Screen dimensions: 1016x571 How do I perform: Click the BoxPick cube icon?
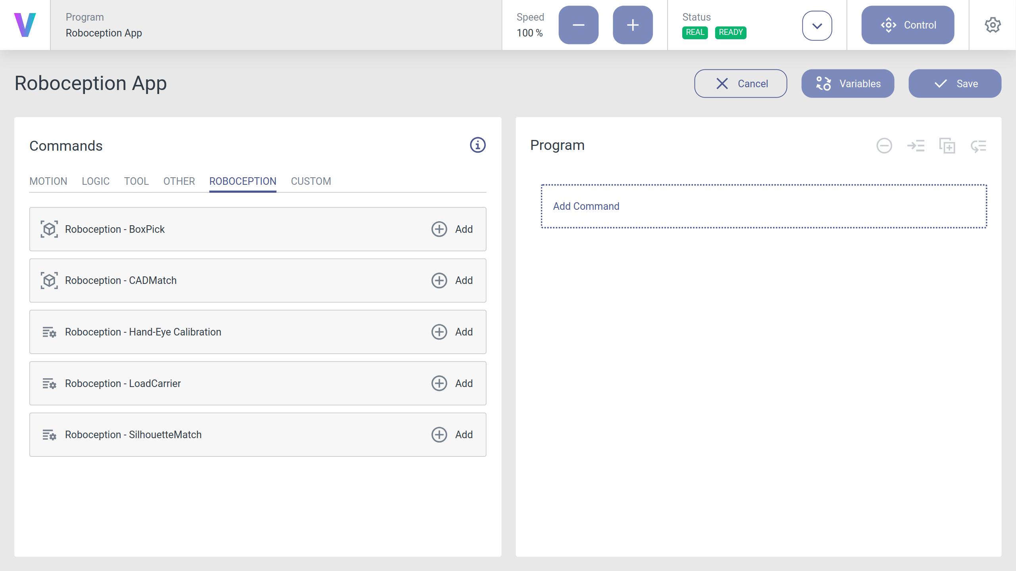point(49,229)
